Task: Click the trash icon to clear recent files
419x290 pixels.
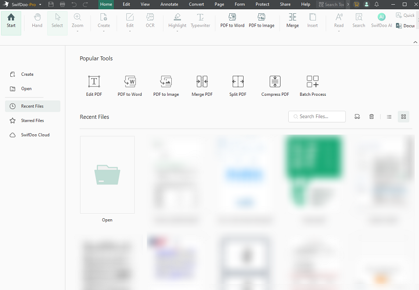Action: pyautogui.click(x=371, y=117)
